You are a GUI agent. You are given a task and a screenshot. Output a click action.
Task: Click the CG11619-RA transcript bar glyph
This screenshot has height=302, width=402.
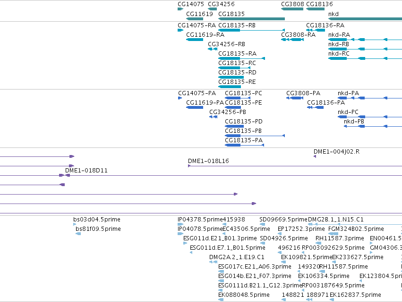pos(195,40)
